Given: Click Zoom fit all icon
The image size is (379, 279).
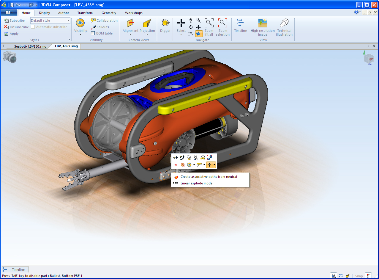Looking at the screenshot, I should tap(209, 23).
